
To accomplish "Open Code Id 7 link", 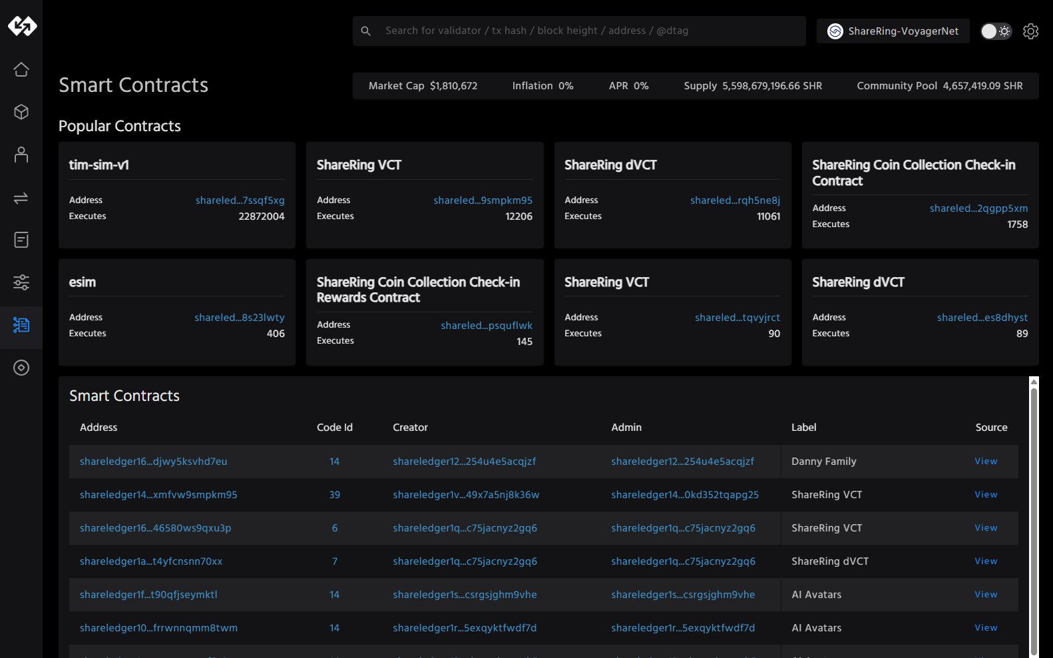I will click(x=335, y=561).
